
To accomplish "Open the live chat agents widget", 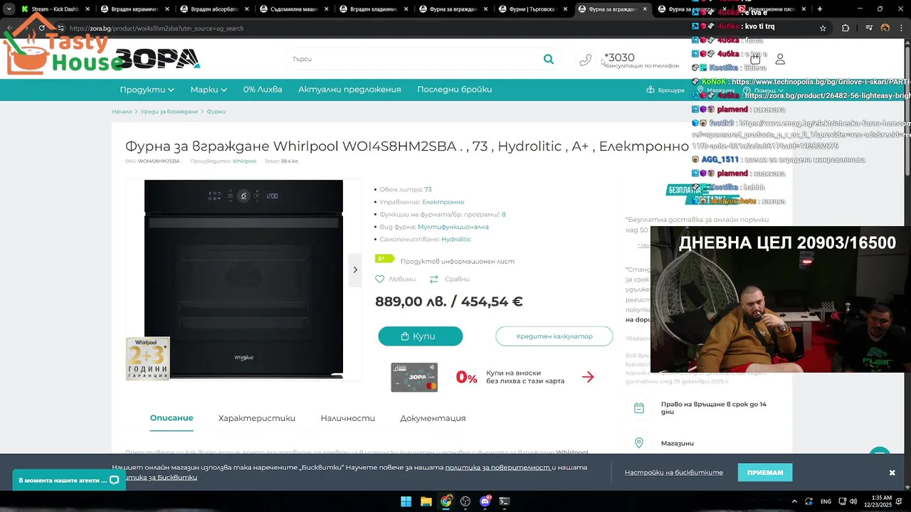I will pos(69,480).
